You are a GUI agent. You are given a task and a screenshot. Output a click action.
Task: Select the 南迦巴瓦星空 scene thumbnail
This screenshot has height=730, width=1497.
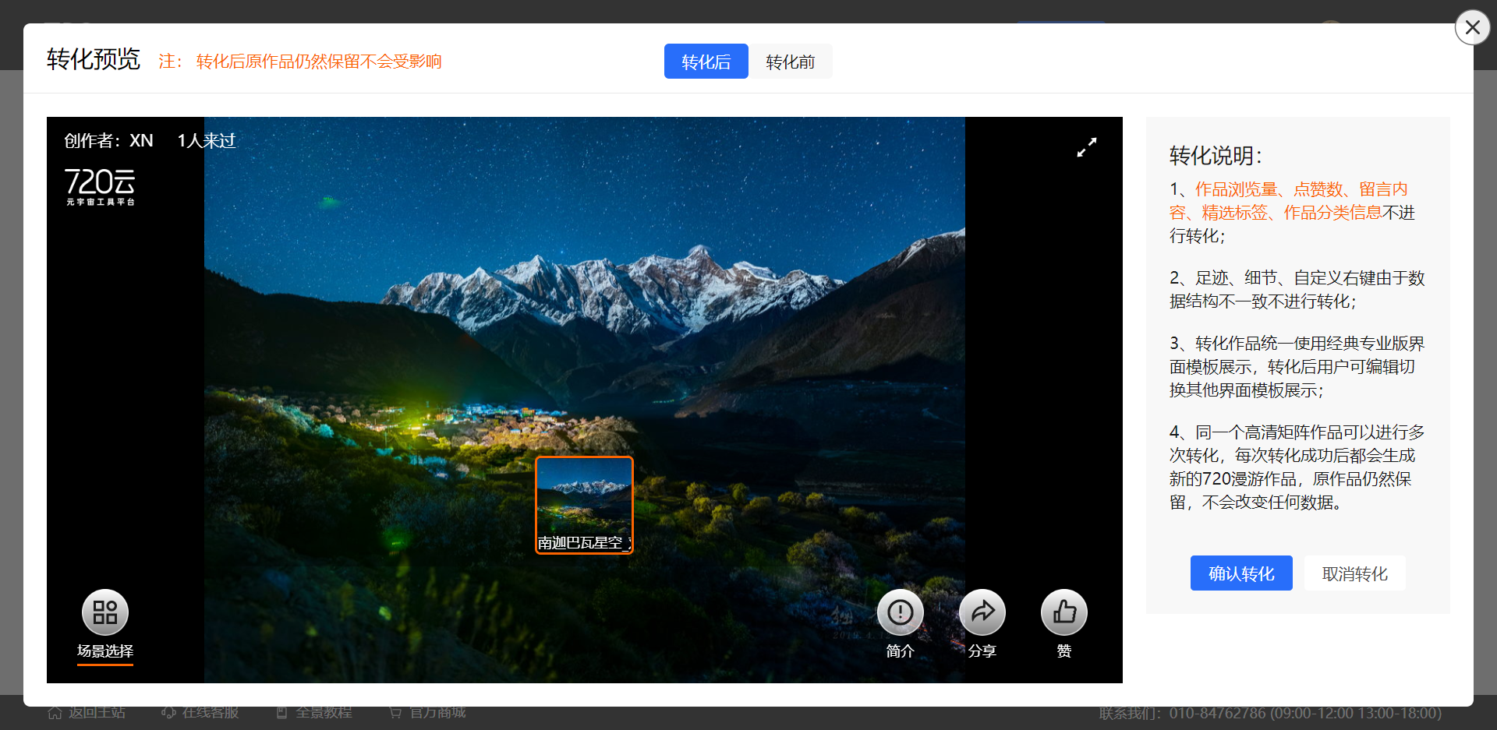[x=584, y=504]
